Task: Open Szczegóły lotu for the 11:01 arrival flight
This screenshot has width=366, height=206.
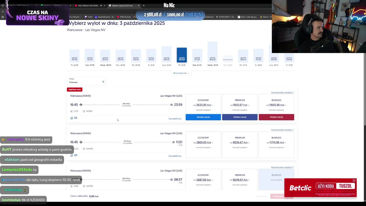Action: click(175, 156)
